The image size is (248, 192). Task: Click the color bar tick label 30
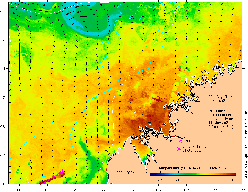coord(214,180)
